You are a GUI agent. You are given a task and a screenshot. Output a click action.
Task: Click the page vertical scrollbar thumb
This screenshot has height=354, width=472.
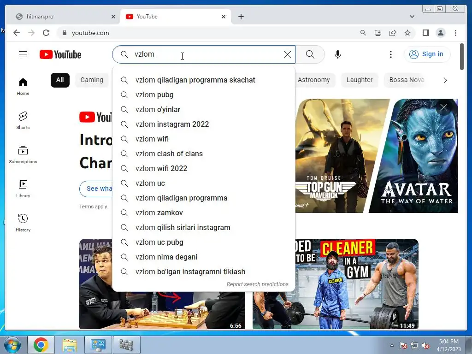tap(462, 57)
